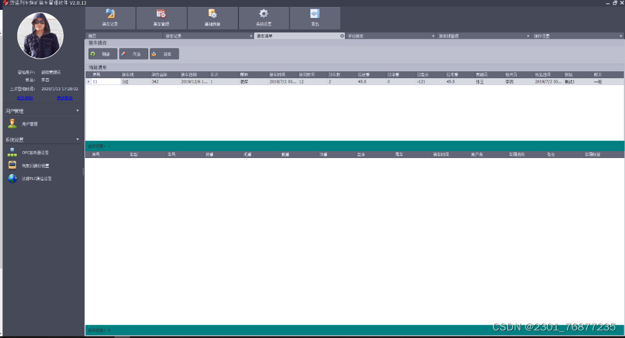This screenshot has width=625, height=338.
Task: Collapse the 系统设置 sidebar section arrow
Action: [x=78, y=139]
